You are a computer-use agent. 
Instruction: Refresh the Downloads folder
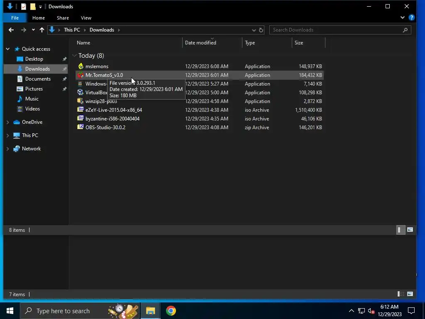coord(261,30)
